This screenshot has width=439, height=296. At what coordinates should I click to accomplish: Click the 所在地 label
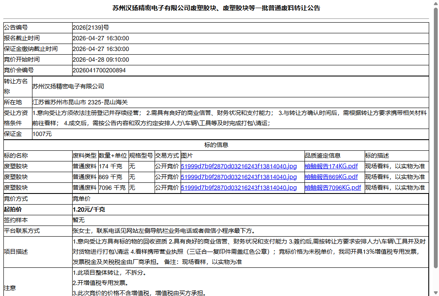pyautogui.click(x=13, y=102)
